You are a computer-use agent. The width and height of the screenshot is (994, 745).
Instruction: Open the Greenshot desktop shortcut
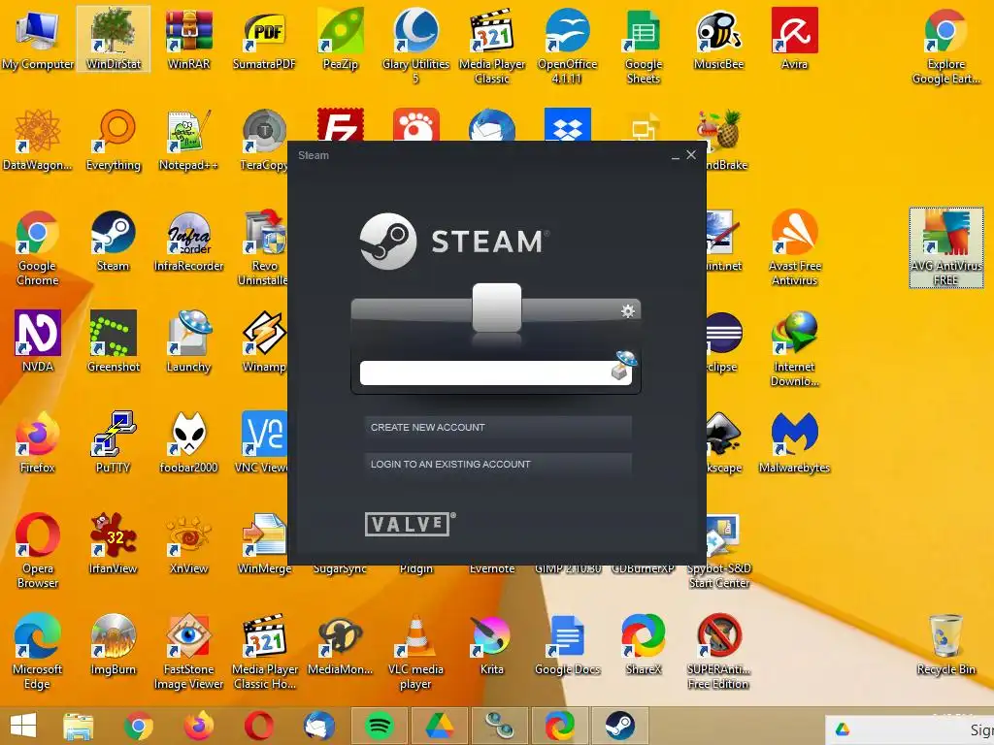tap(114, 342)
